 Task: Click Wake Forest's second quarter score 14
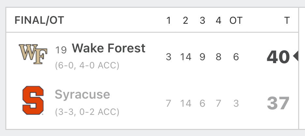coord(185,57)
